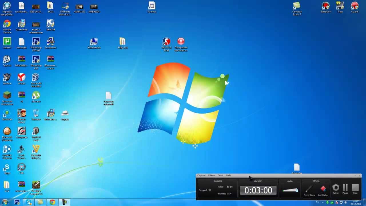Select the Fraps desktop shortcut
366x206 pixels.
click(340, 7)
